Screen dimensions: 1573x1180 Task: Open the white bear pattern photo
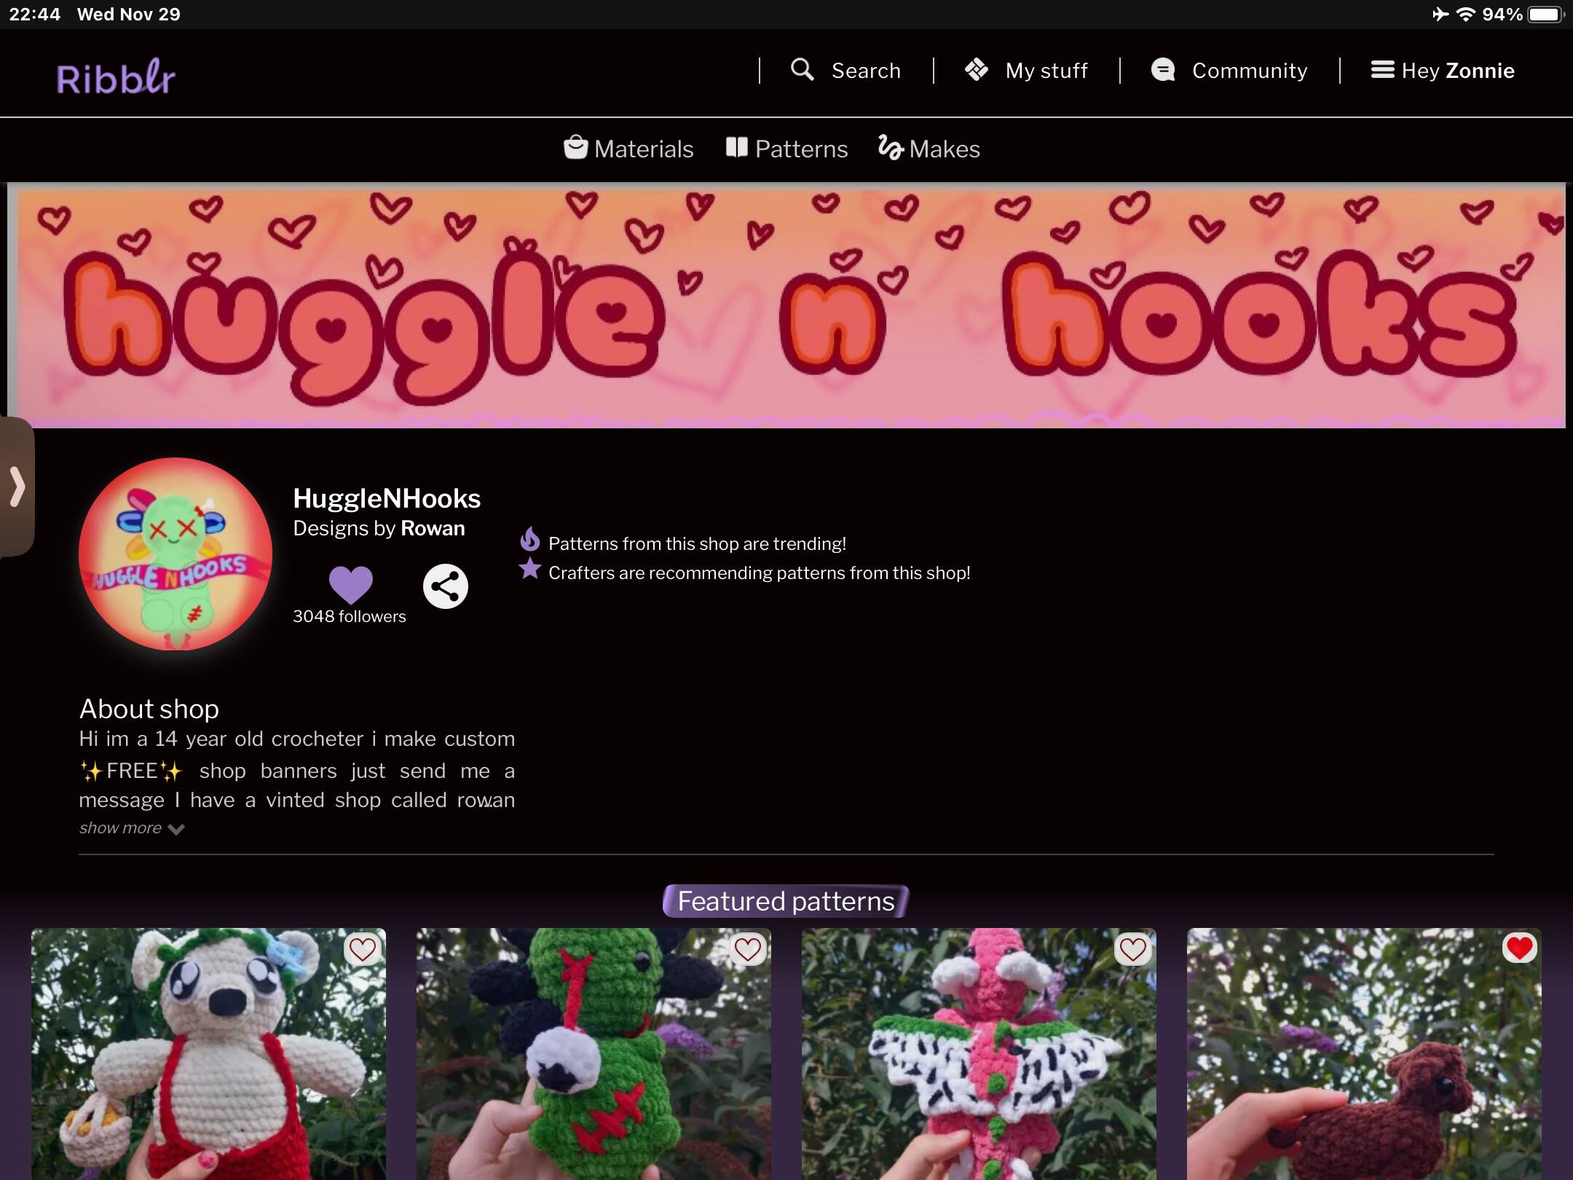208,1054
